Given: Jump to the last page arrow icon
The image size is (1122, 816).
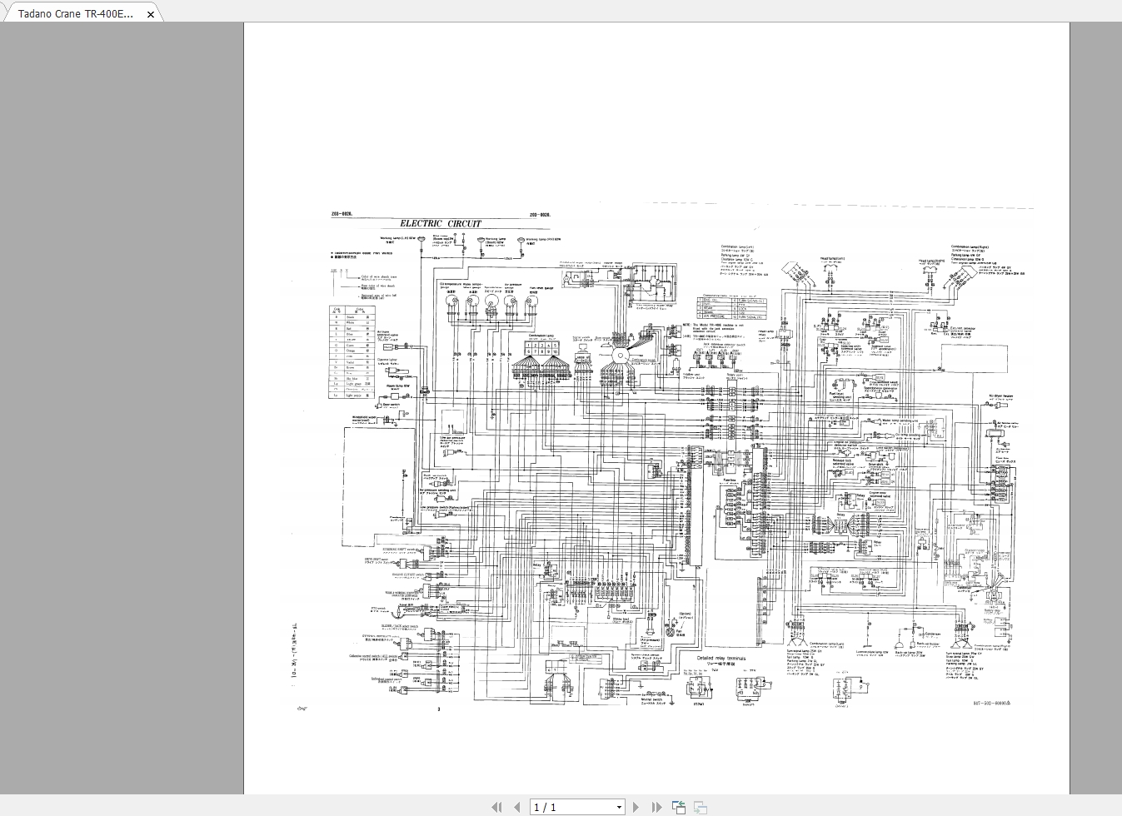Looking at the screenshot, I should [x=657, y=806].
